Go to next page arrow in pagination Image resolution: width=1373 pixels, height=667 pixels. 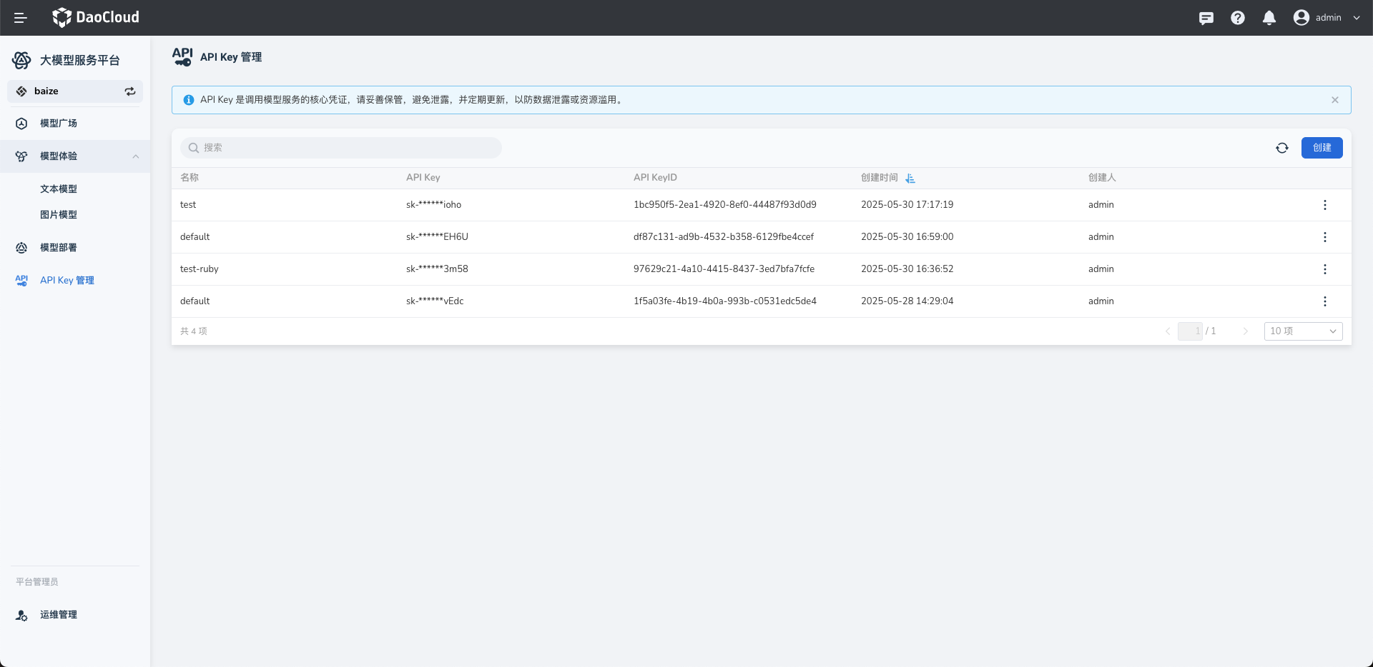[1245, 331]
